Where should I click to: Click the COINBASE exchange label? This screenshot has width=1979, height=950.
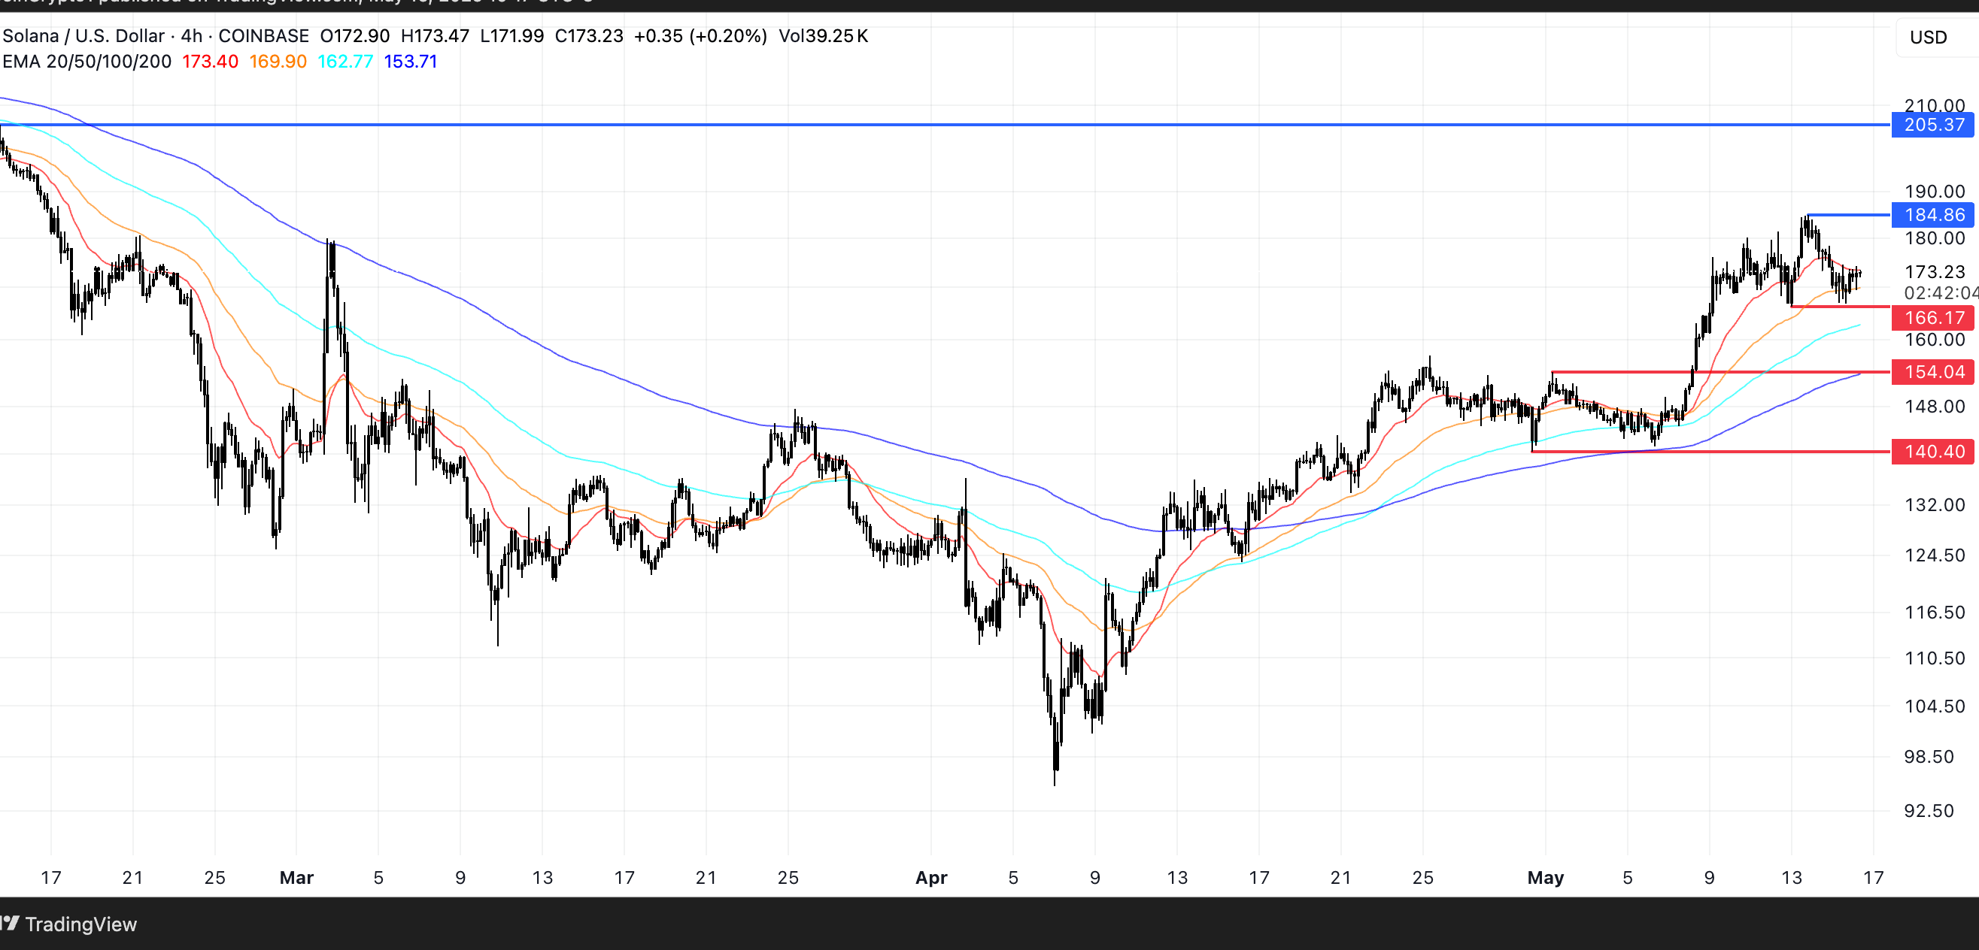tap(263, 36)
